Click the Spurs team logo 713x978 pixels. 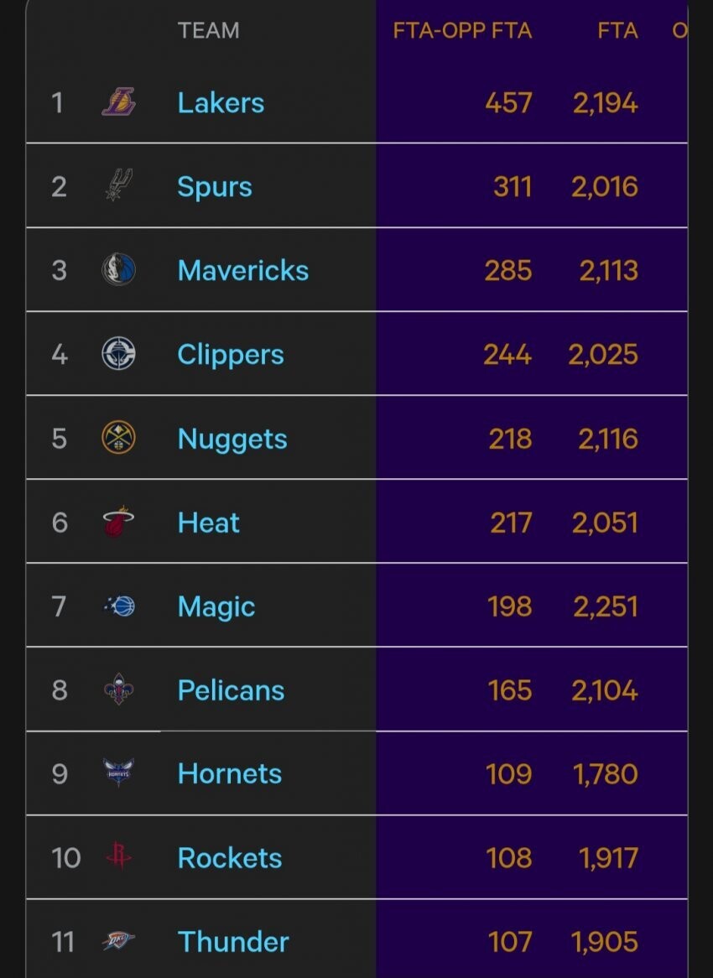[118, 185]
